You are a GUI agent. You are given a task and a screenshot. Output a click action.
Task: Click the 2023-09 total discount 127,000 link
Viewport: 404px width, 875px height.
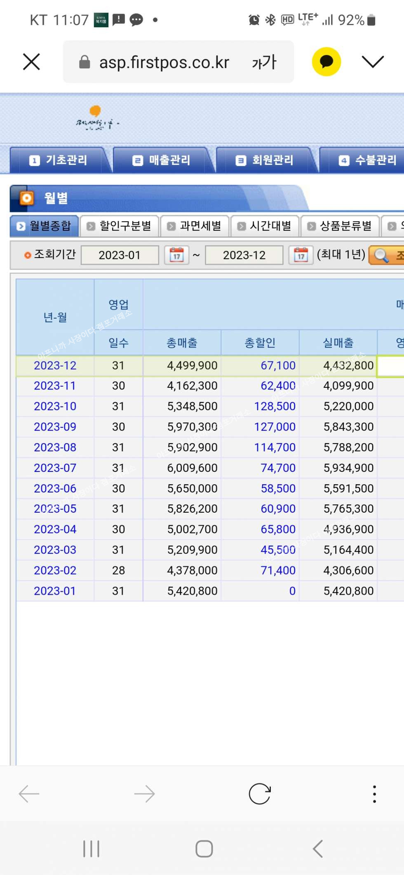click(275, 427)
